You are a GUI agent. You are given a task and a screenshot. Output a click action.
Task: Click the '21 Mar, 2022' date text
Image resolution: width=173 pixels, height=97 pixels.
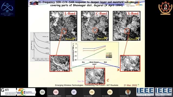[130, 85]
